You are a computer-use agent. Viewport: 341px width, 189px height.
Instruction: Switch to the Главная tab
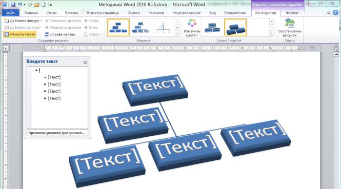(31, 13)
